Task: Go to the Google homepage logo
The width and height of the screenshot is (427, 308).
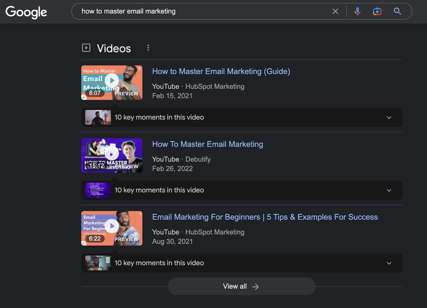Action: coord(26,12)
